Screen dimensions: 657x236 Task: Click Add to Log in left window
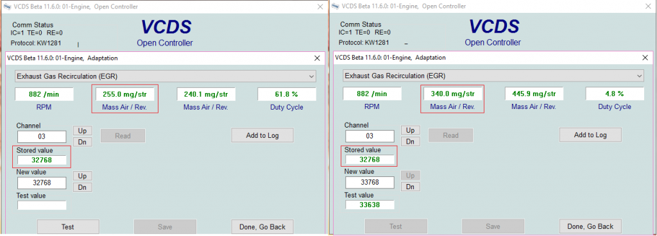[262, 135]
